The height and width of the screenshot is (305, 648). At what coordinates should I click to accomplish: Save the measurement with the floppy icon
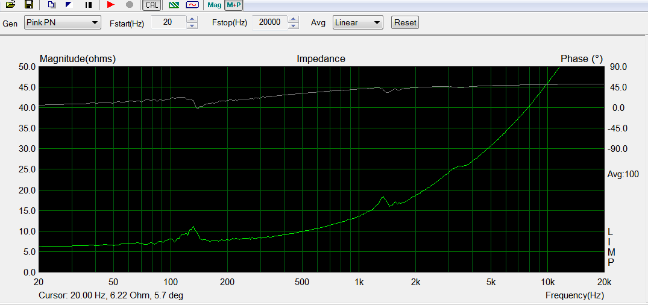29,5
